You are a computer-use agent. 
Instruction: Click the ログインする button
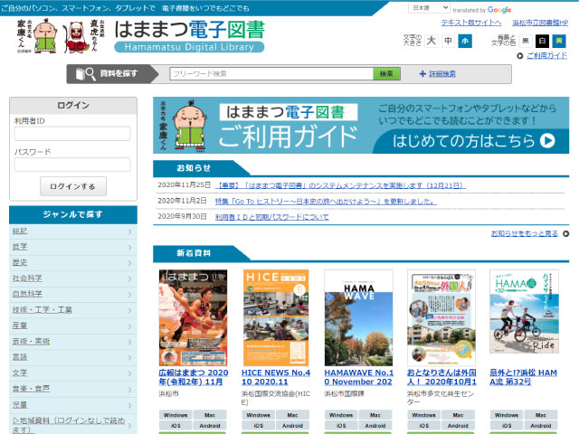click(x=73, y=186)
